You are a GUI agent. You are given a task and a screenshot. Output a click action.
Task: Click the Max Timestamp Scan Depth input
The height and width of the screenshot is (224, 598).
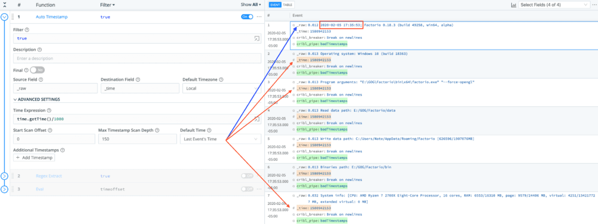click(138, 139)
